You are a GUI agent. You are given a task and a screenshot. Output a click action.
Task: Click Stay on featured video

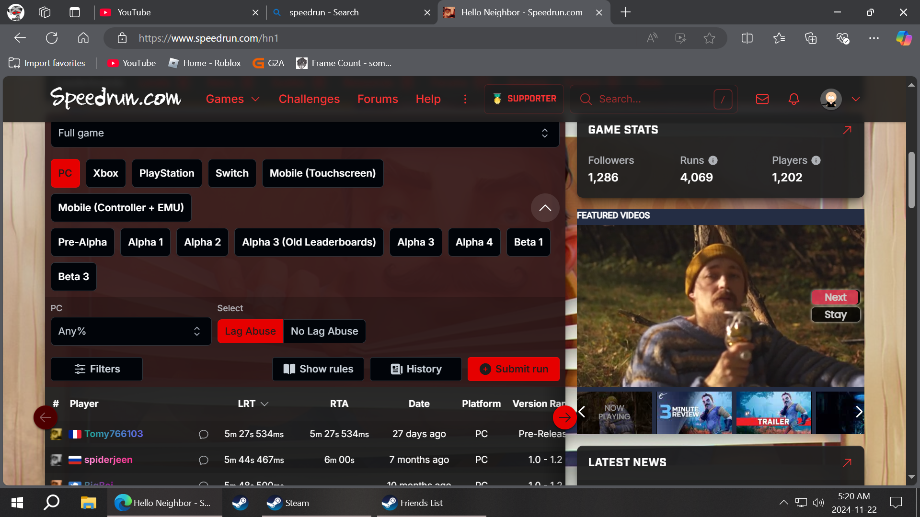(x=835, y=315)
